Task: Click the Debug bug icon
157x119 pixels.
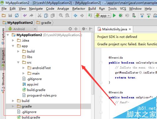Action: pyautogui.click(x=121, y=16)
